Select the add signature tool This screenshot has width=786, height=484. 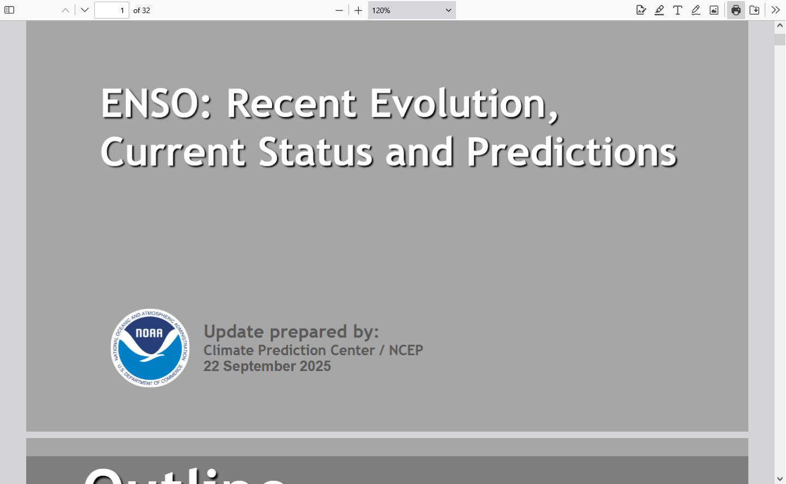(x=641, y=10)
